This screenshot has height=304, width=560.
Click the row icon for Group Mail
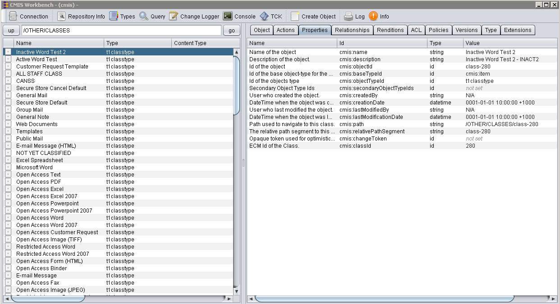pyautogui.click(x=8, y=109)
